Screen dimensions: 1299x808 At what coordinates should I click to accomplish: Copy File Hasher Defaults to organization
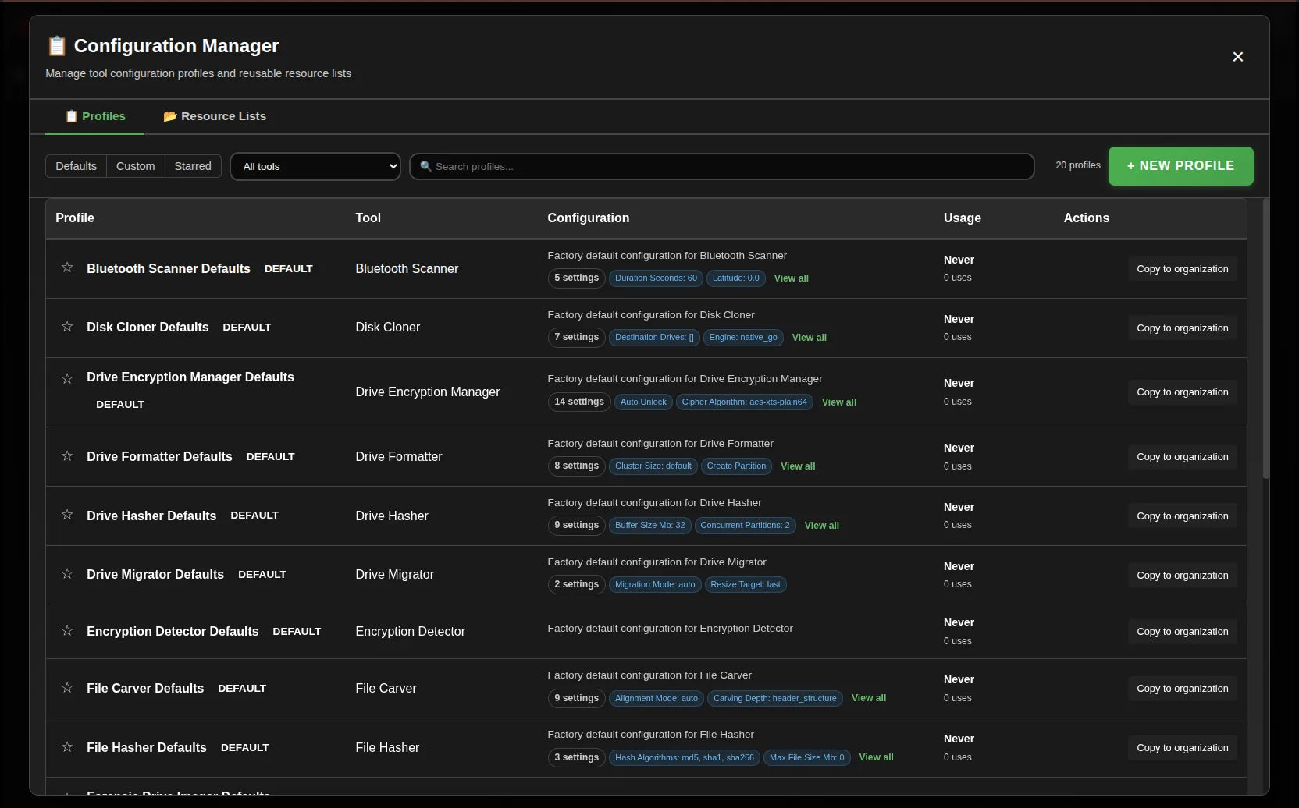coord(1182,748)
